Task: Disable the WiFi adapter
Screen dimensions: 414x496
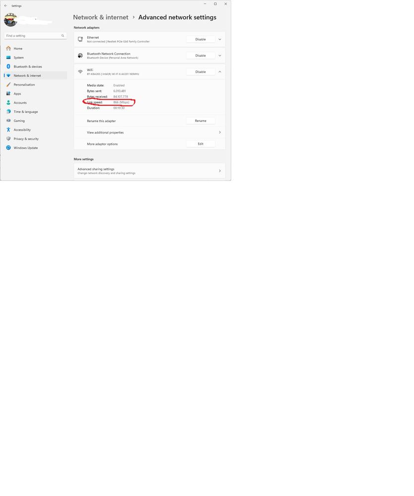Action: (x=201, y=72)
